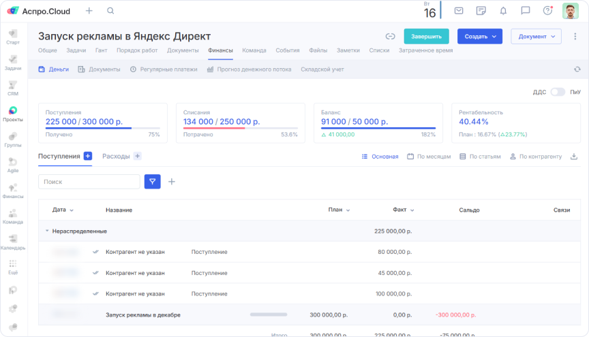Toggle checkmark on 80 000,00 income row
This screenshot has height=337, width=589.
click(95, 252)
